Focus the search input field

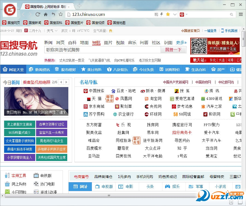[x=102, y=50]
